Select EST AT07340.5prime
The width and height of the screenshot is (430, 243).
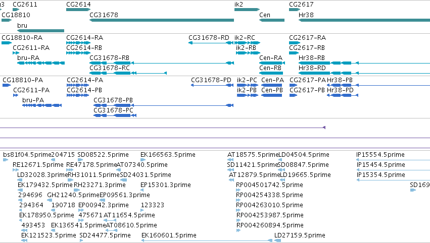[118, 170]
